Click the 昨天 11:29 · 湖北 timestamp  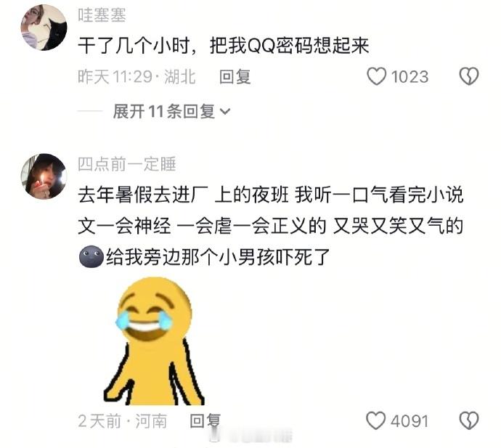click(x=137, y=77)
